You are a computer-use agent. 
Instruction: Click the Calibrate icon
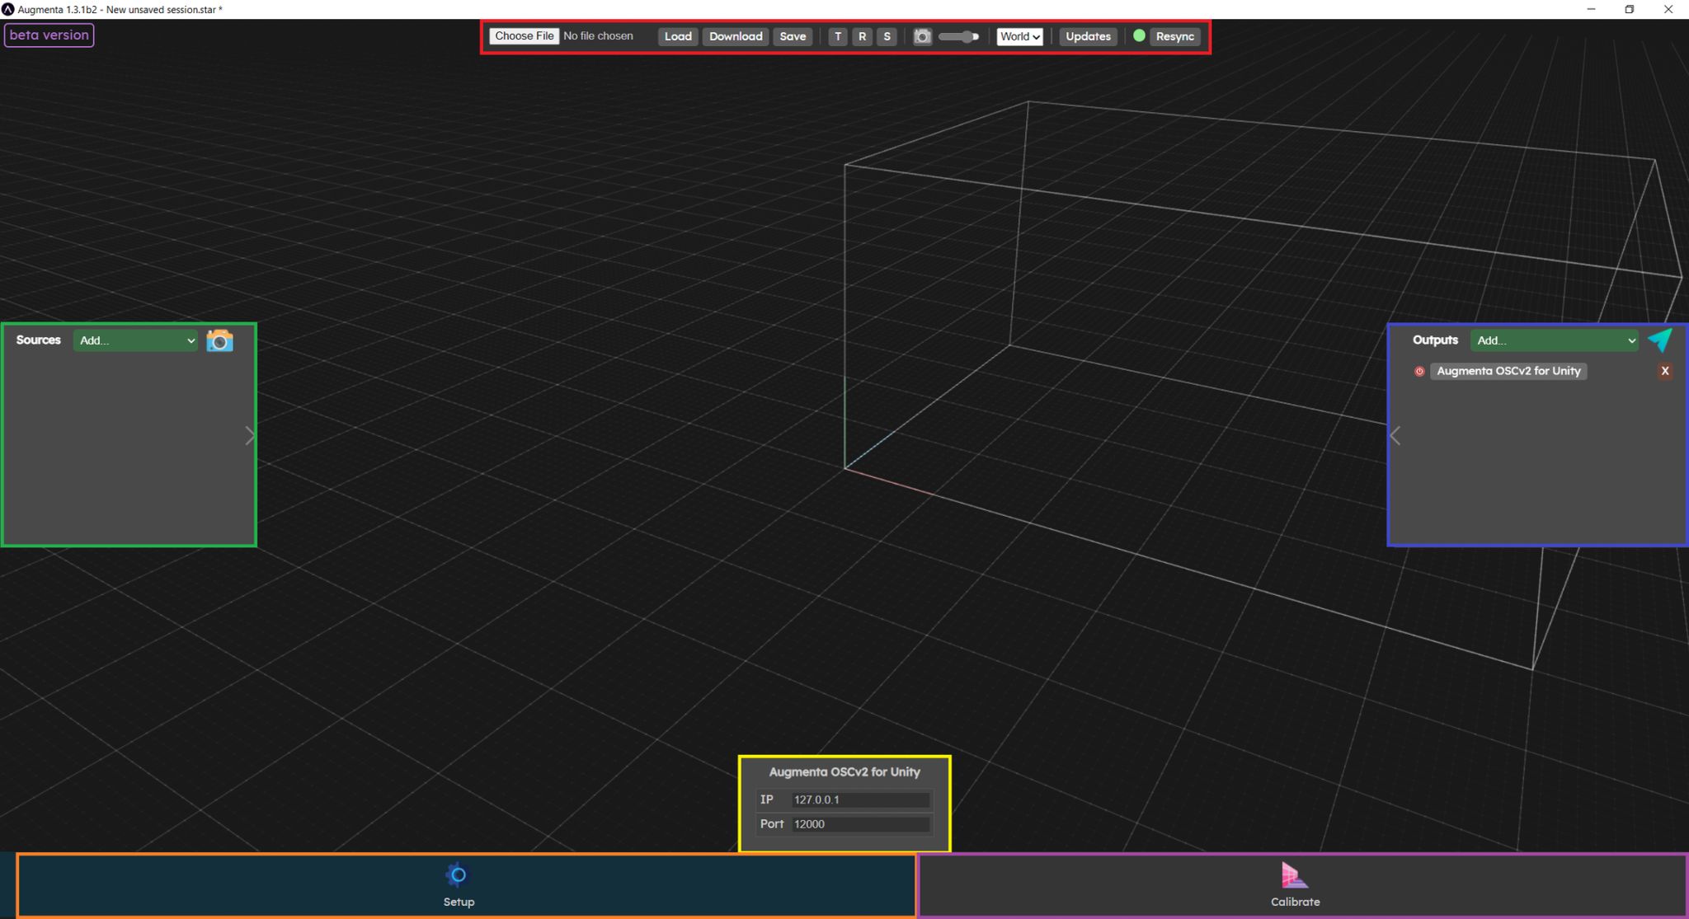click(x=1294, y=874)
